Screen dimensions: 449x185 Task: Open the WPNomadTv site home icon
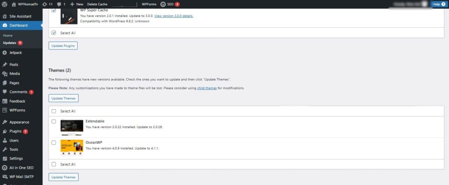coord(14,4)
